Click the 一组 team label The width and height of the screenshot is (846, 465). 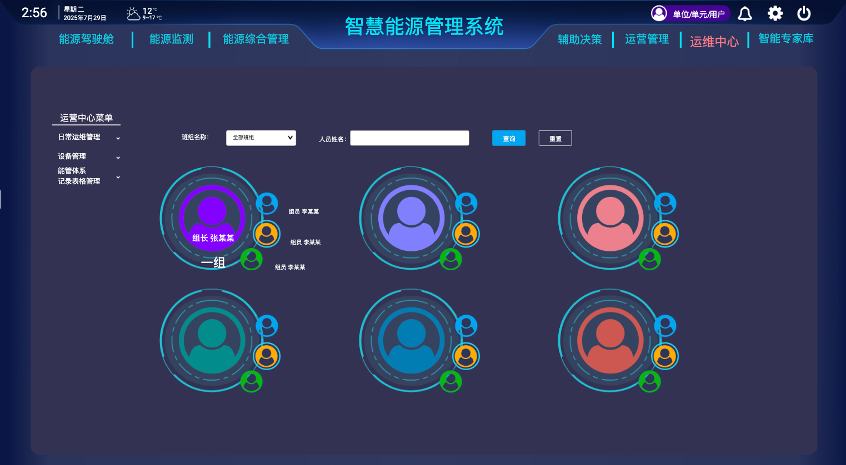click(x=213, y=262)
